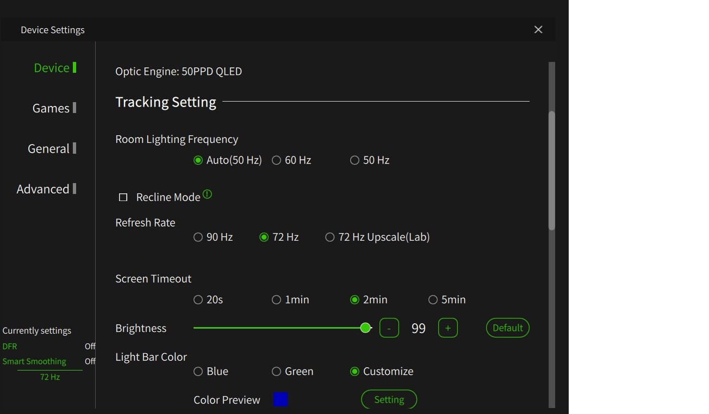Set screen timeout to 2min
Image resolution: width=709 pixels, height=414 pixels.
click(369, 300)
